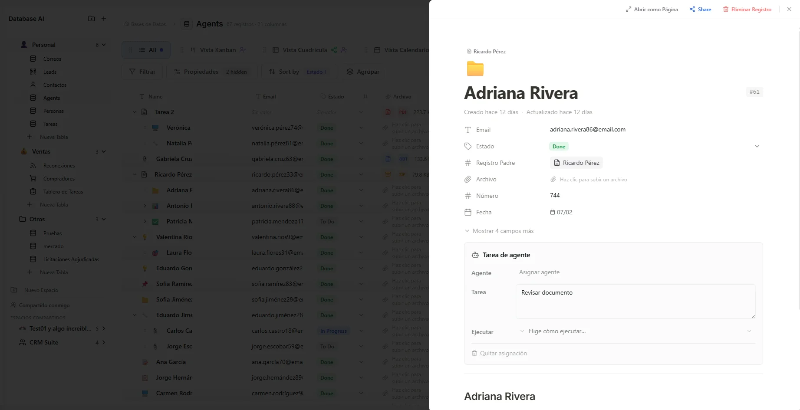Switch to Vista Calendario tab
800x410 pixels.
pos(402,50)
